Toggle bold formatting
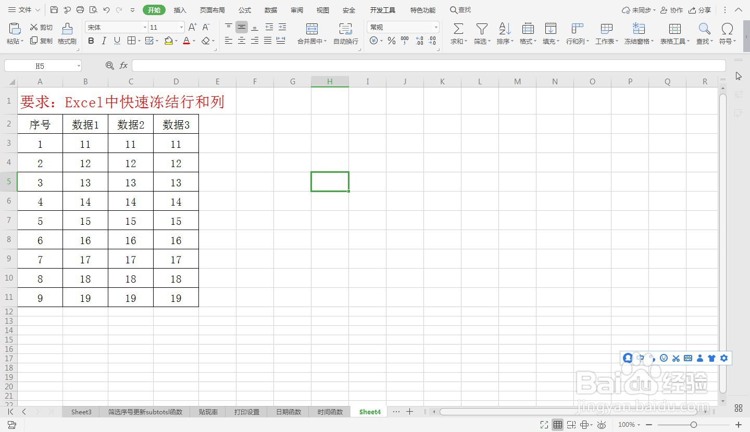The width and height of the screenshot is (750, 432). pos(91,41)
